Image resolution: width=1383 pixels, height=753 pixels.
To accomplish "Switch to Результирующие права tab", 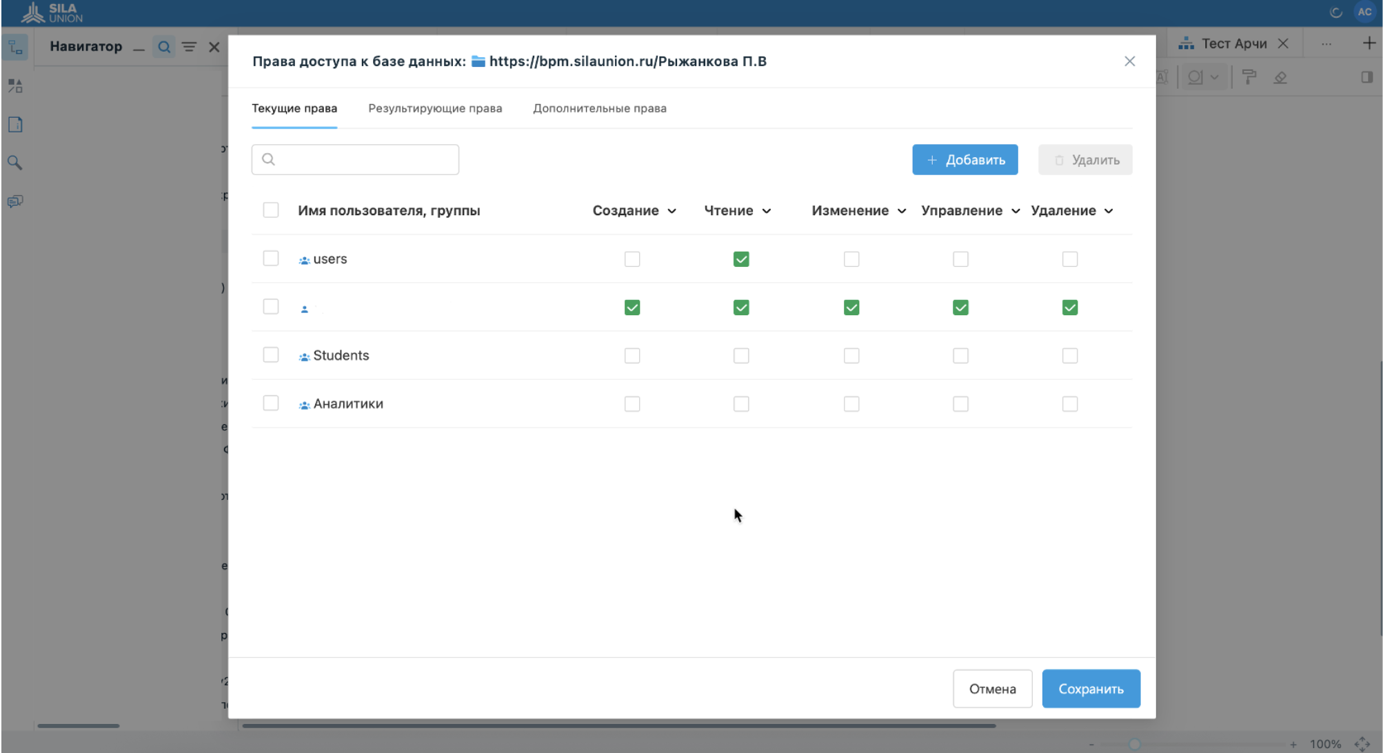I will [435, 108].
